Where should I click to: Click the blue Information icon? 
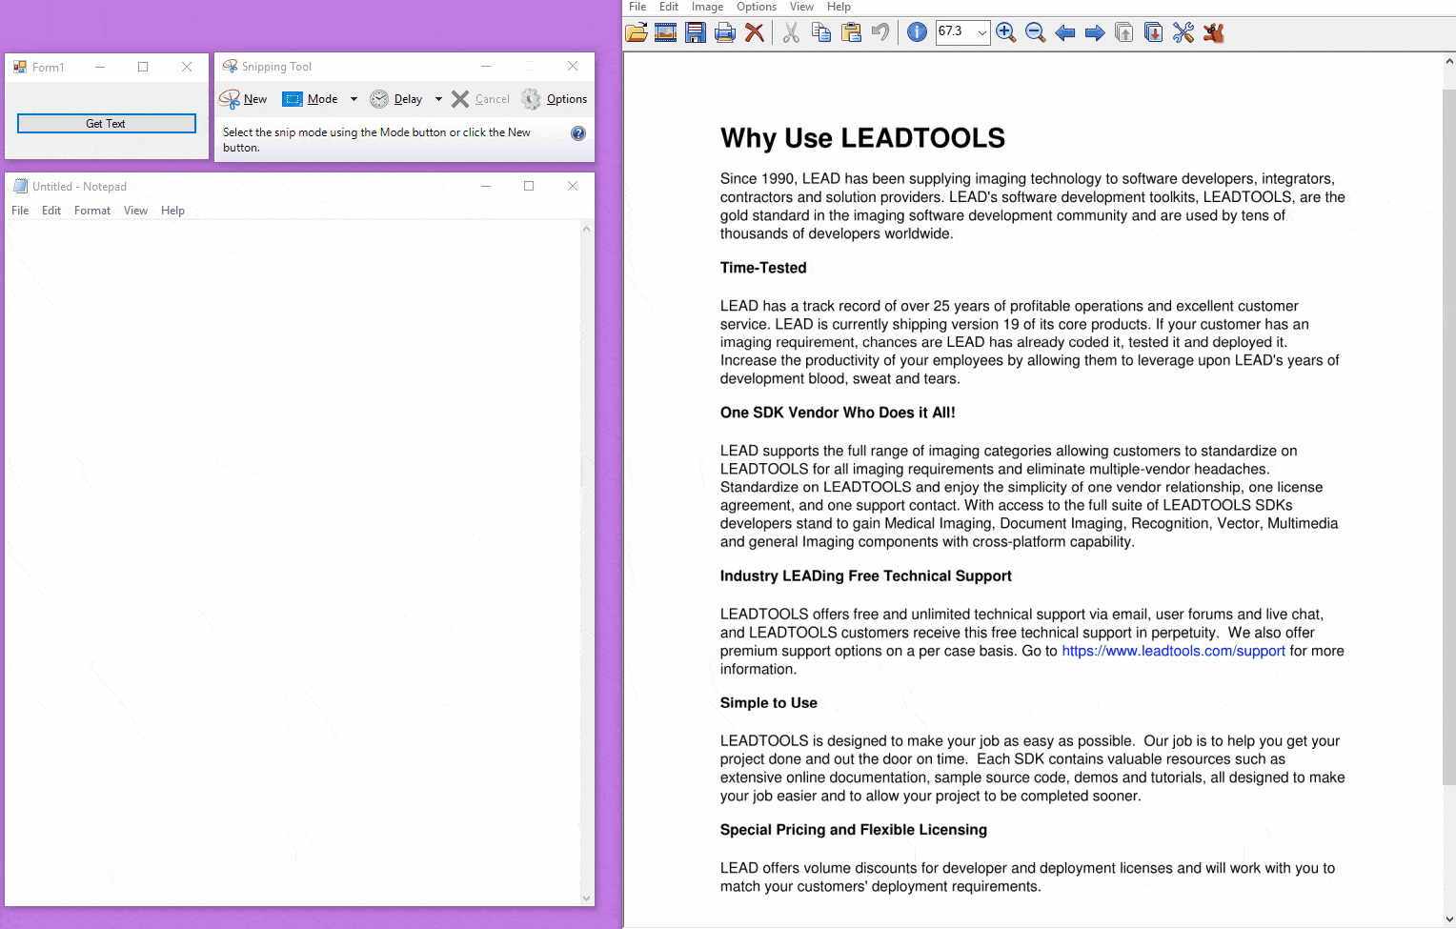tap(917, 32)
